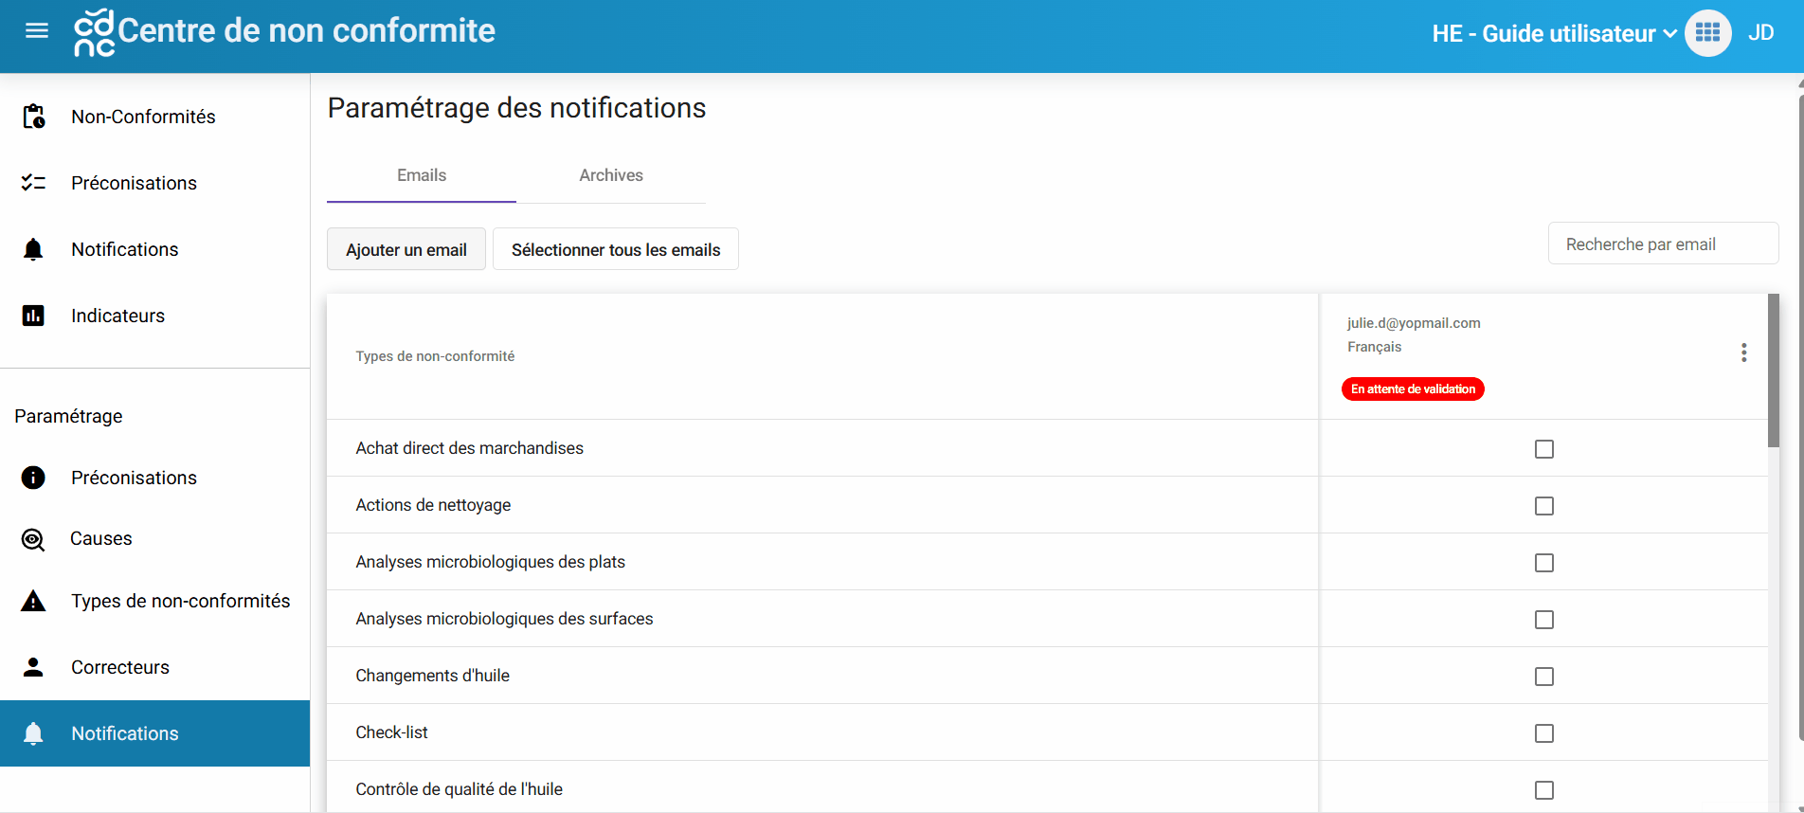The width and height of the screenshot is (1804, 813).
Task: Click the Indicateurs chart icon
Action: (33, 316)
